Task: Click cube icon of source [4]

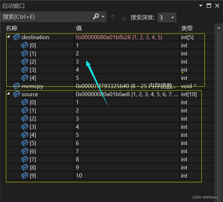Action: (25, 135)
